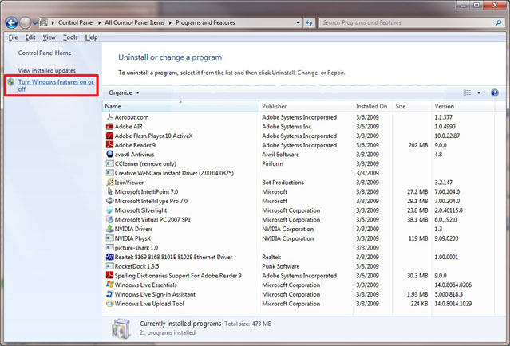The width and height of the screenshot is (510, 346).
Task: Click the Back navigation arrow button
Action: (11, 23)
